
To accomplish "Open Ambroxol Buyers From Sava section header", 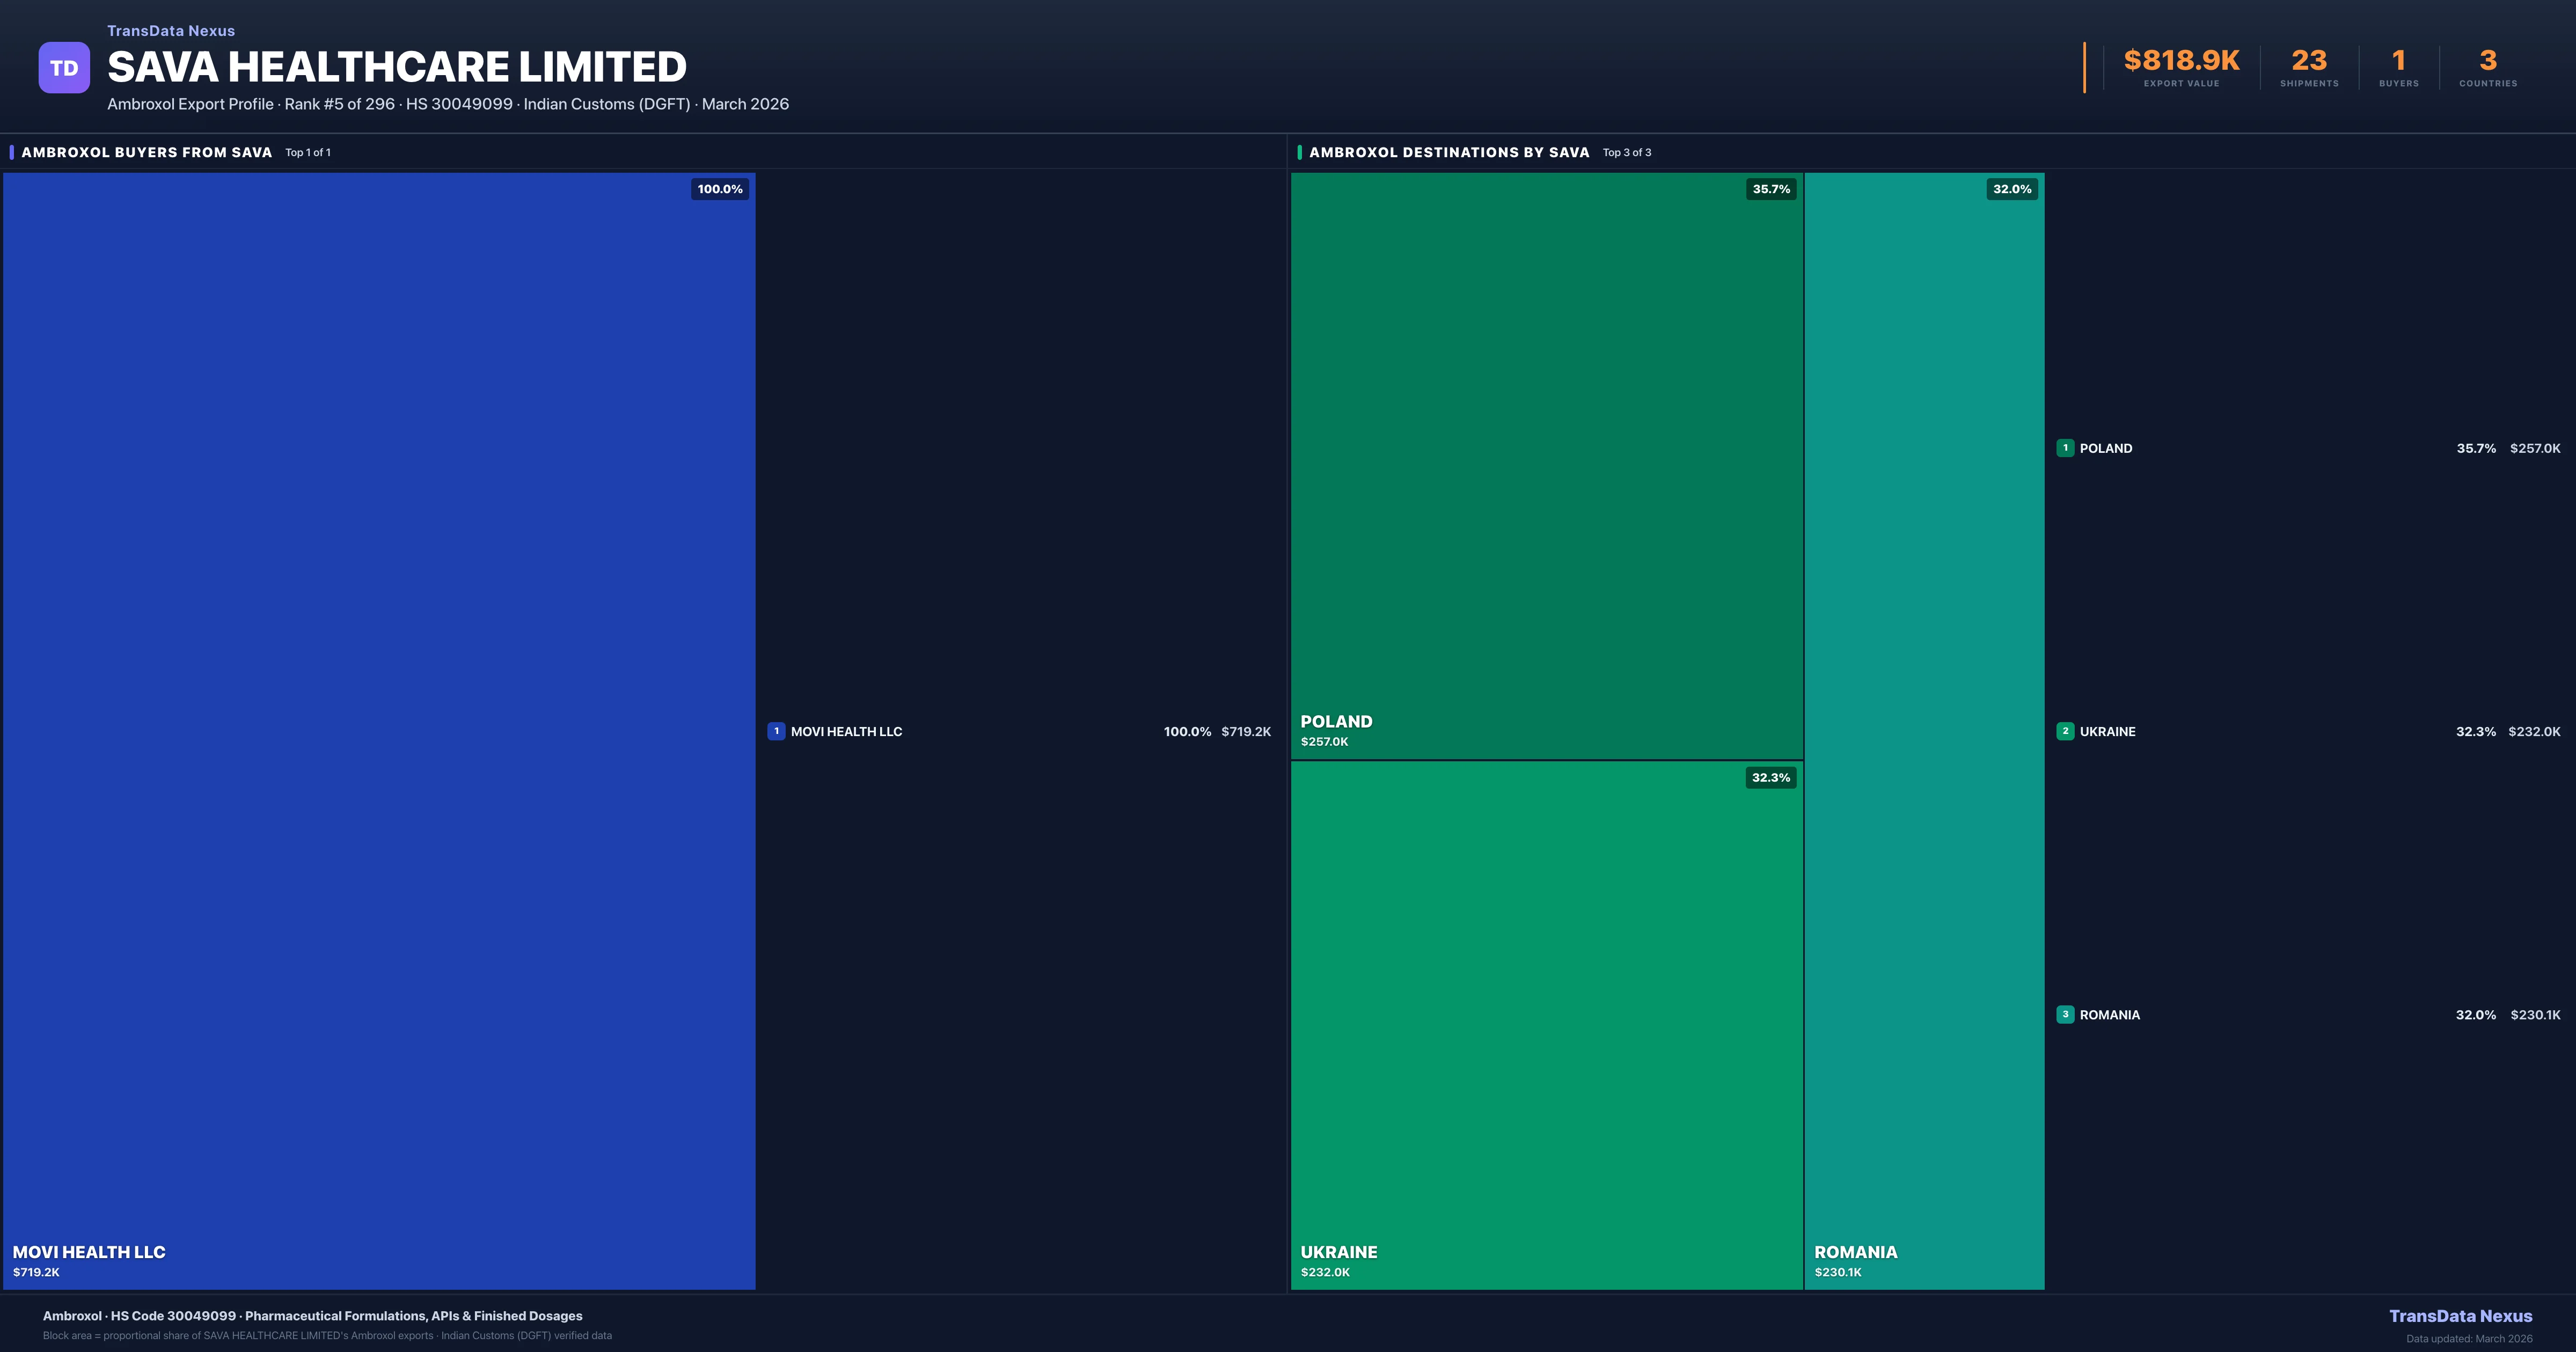I will [147, 152].
